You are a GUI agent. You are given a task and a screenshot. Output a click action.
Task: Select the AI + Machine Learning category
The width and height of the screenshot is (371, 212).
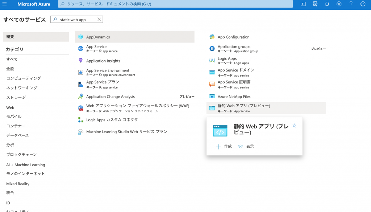(26, 165)
